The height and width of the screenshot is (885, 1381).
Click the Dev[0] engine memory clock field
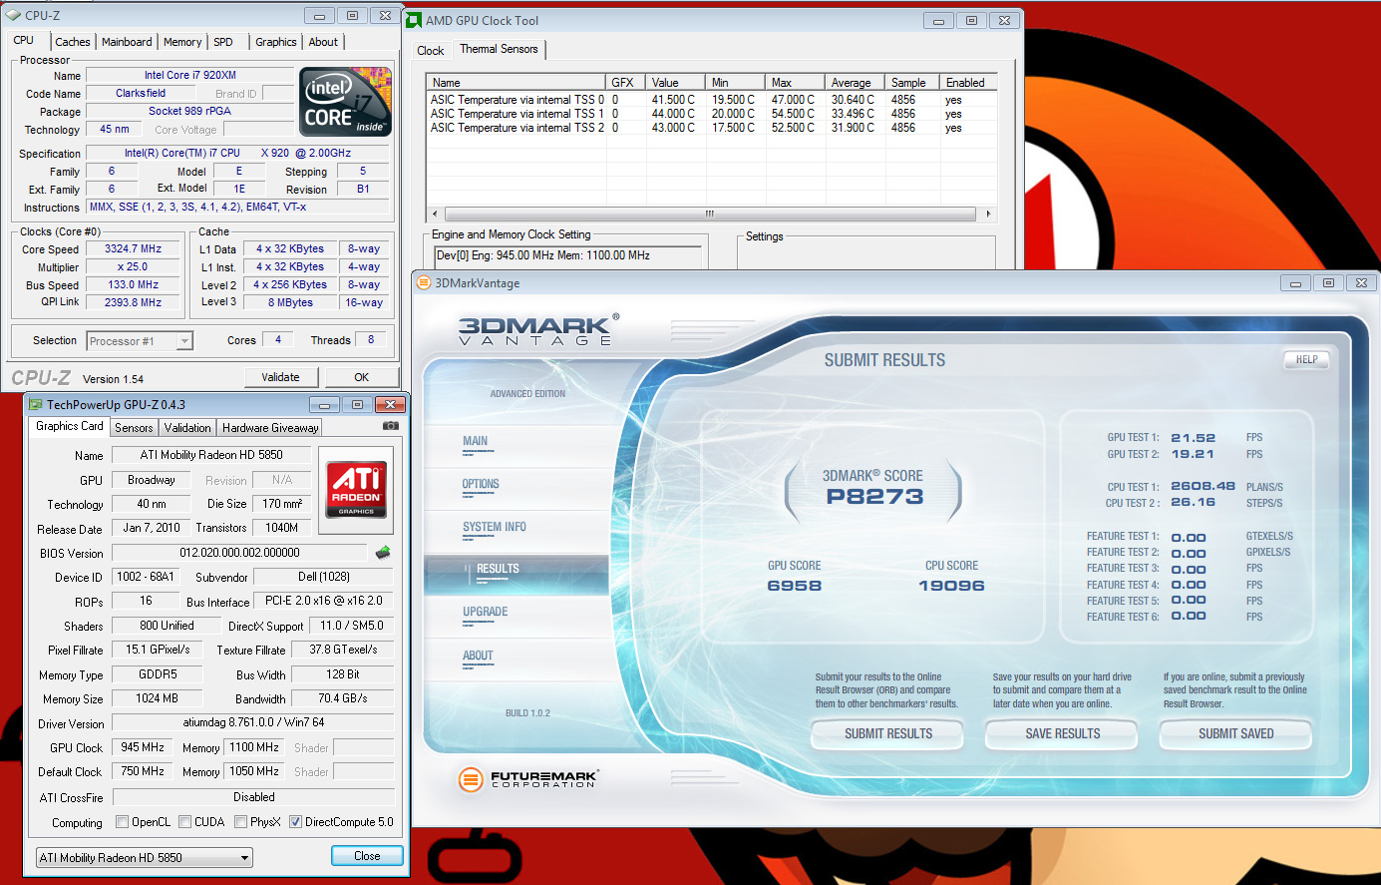[568, 256]
